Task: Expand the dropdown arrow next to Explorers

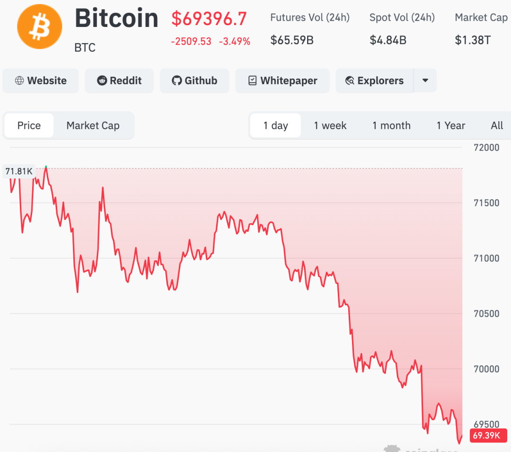Action: (425, 80)
